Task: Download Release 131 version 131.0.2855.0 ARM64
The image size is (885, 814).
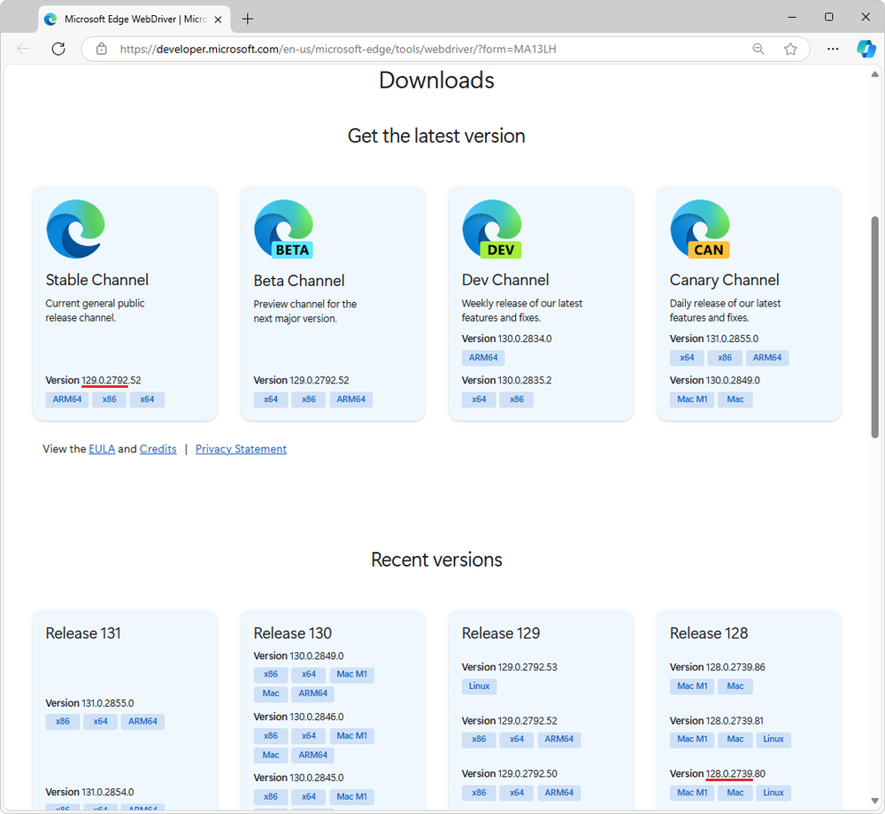Action: 142,721
